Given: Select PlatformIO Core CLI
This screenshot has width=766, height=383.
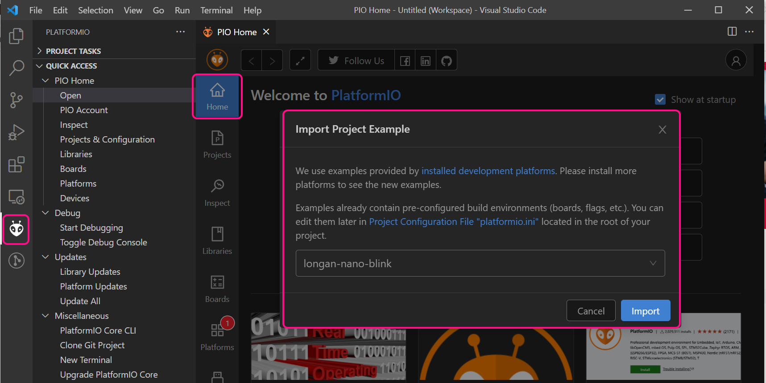Looking at the screenshot, I should click(114, 330).
